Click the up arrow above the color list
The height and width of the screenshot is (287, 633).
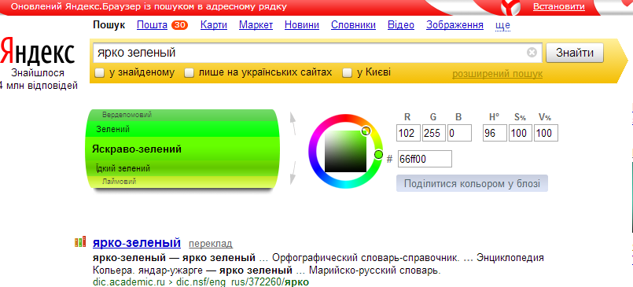point(293,123)
